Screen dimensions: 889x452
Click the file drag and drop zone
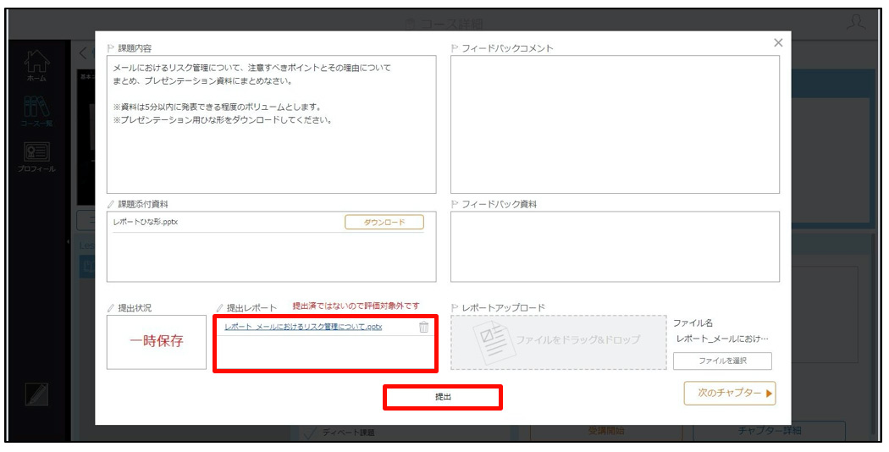point(559,343)
